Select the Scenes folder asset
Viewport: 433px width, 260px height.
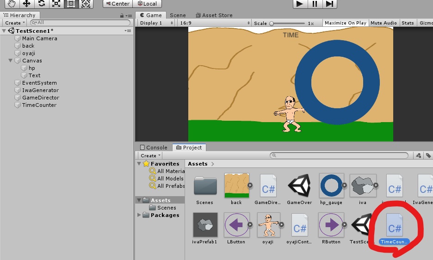tap(204, 190)
